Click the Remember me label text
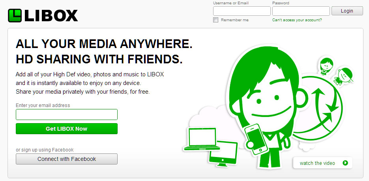 pyautogui.click(x=235, y=20)
